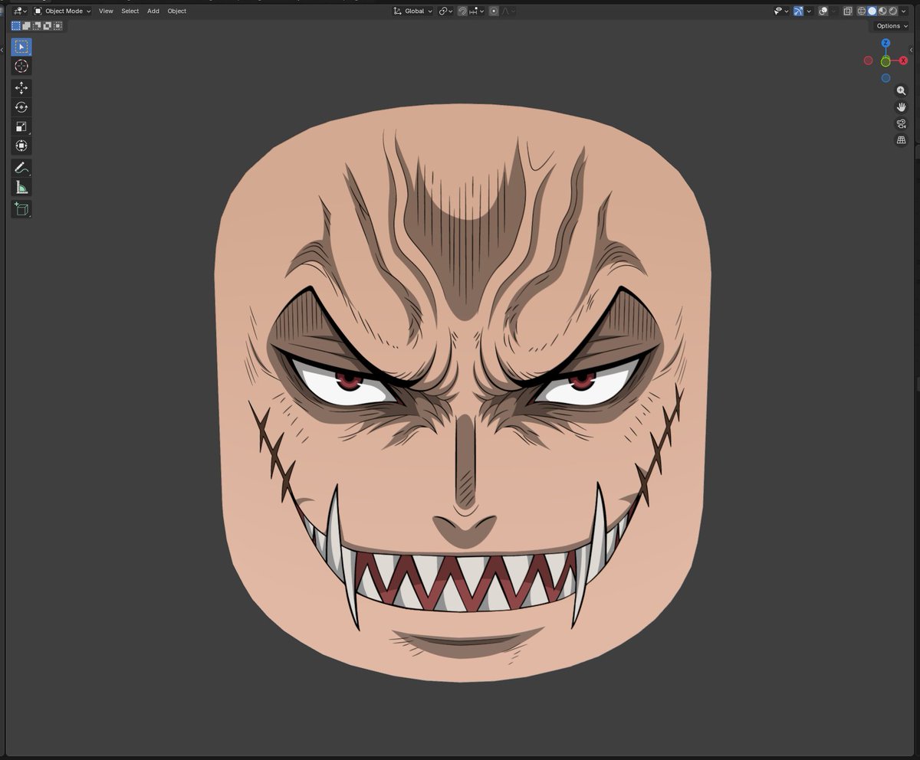The image size is (920, 760).
Task: Open the Select menu
Action: [x=130, y=11]
